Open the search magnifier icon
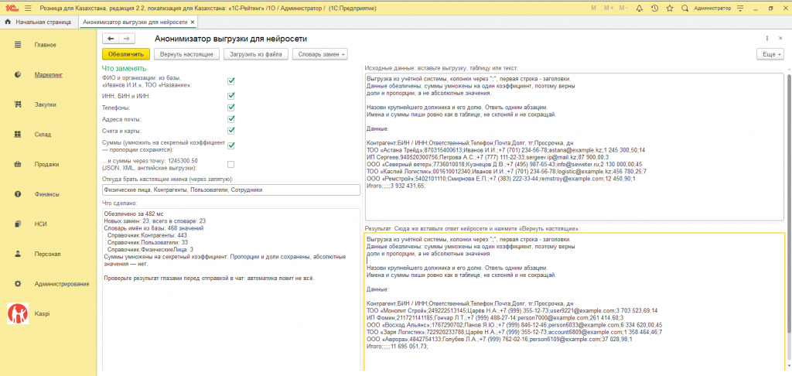 pyautogui.click(x=685, y=8)
